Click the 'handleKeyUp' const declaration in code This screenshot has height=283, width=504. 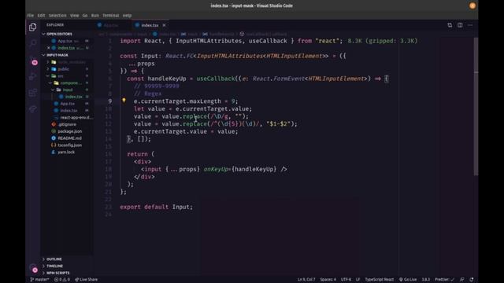pos(167,79)
